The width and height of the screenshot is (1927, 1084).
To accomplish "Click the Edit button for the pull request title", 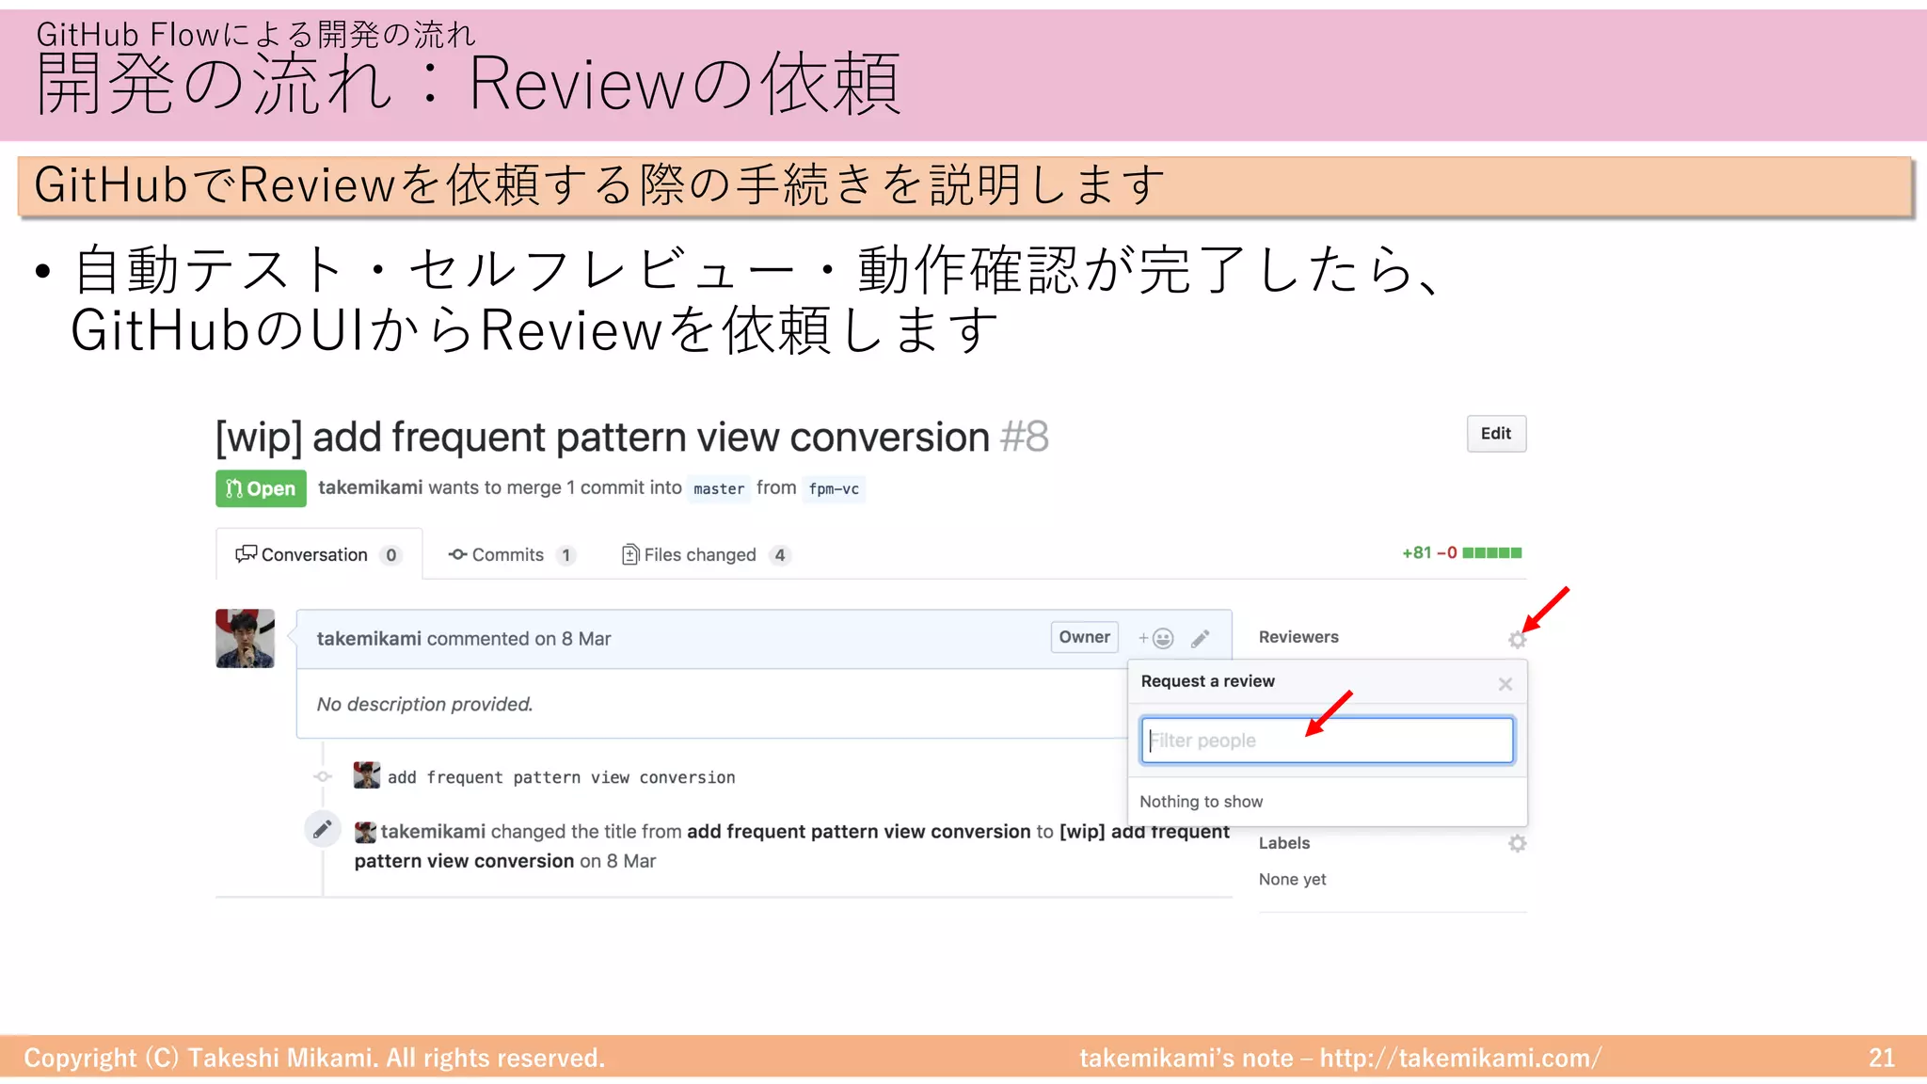I will pyautogui.click(x=1496, y=434).
